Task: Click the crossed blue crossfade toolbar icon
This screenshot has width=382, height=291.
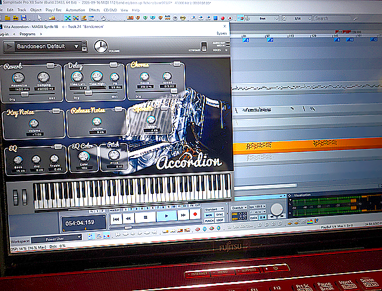Action: (67, 18)
